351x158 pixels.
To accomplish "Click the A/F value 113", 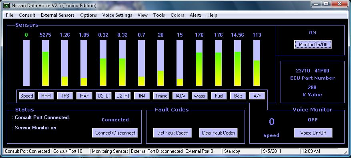I will click(257, 35).
